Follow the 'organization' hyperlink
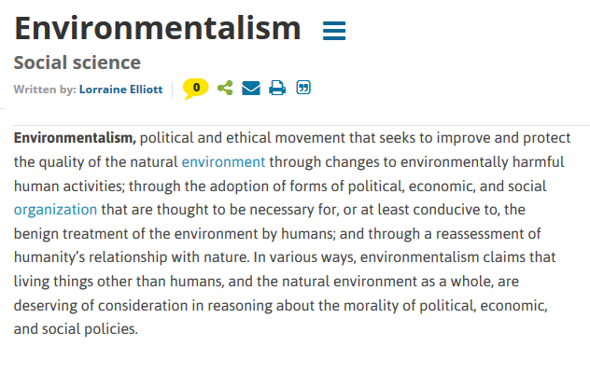Viewport: 590px width, 374px height. click(x=55, y=209)
